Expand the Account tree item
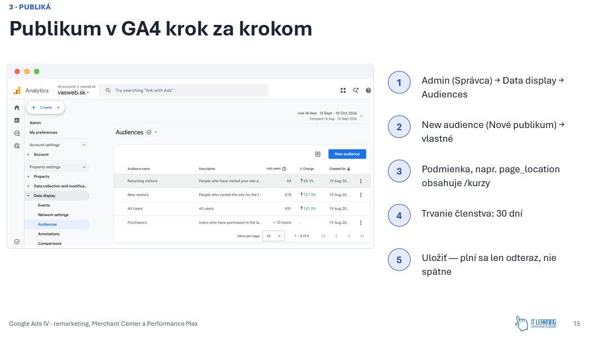The height and width of the screenshot is (338, 616). tap(28, 155)
